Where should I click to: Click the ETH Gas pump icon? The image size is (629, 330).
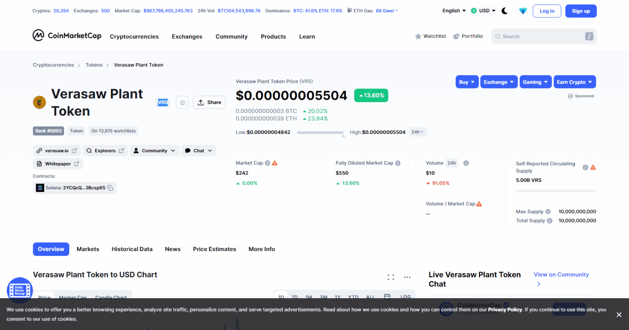(x=349, y=11)
